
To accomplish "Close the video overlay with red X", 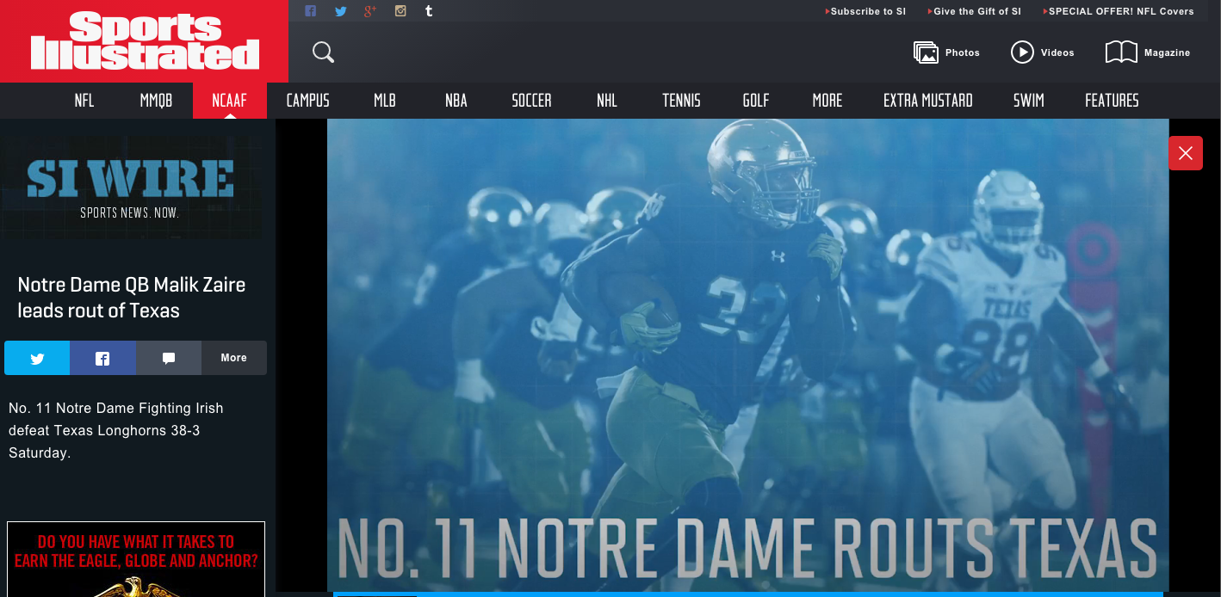I will point(1186,153).
